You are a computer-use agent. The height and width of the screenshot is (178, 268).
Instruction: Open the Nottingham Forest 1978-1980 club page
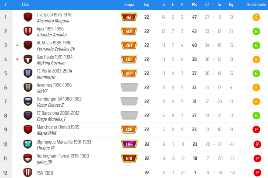(x=62, y=156)
